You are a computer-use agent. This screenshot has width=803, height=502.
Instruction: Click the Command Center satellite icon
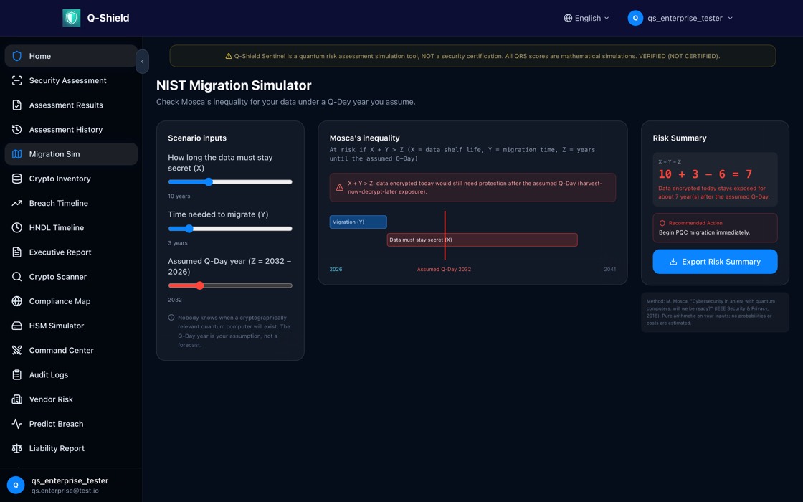tap(17, 351)
